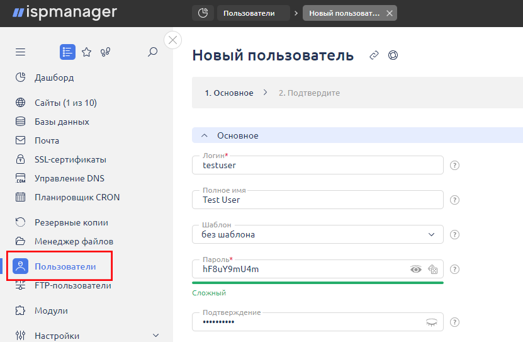
Task: Select step 1. Основное
Action: [x=229, y=93]
